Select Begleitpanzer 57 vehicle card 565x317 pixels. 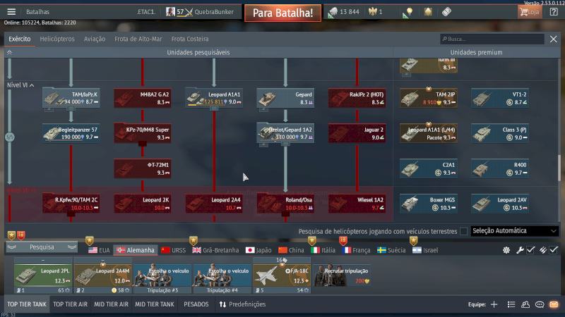71,133
